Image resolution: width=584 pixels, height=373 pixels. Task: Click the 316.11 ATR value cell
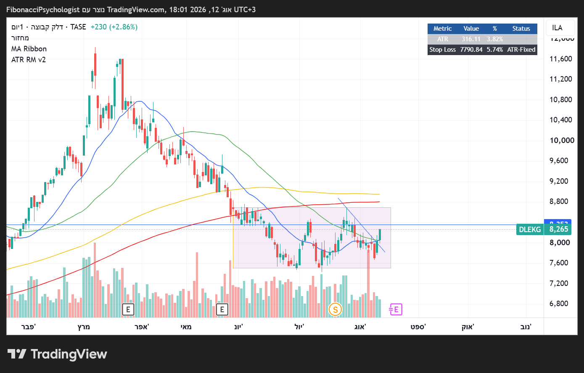(x=471, y=39)
